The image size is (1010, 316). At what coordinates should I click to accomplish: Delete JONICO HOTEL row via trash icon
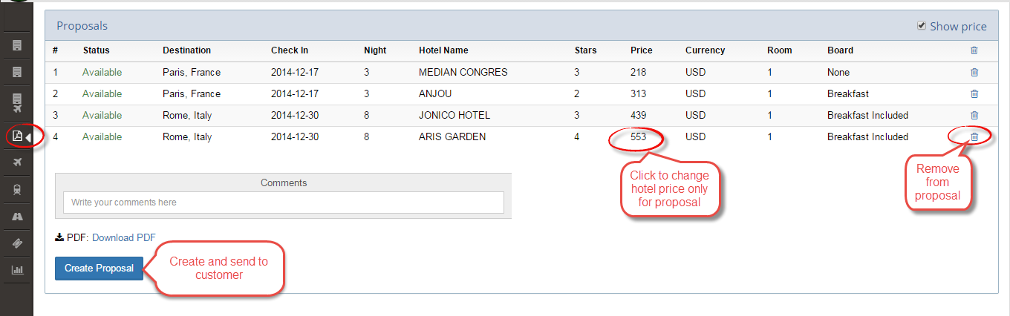click(x=974, y=115)
